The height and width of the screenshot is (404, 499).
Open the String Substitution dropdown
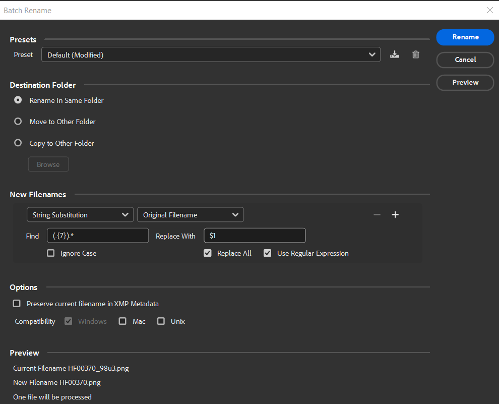tap(80, 214)
